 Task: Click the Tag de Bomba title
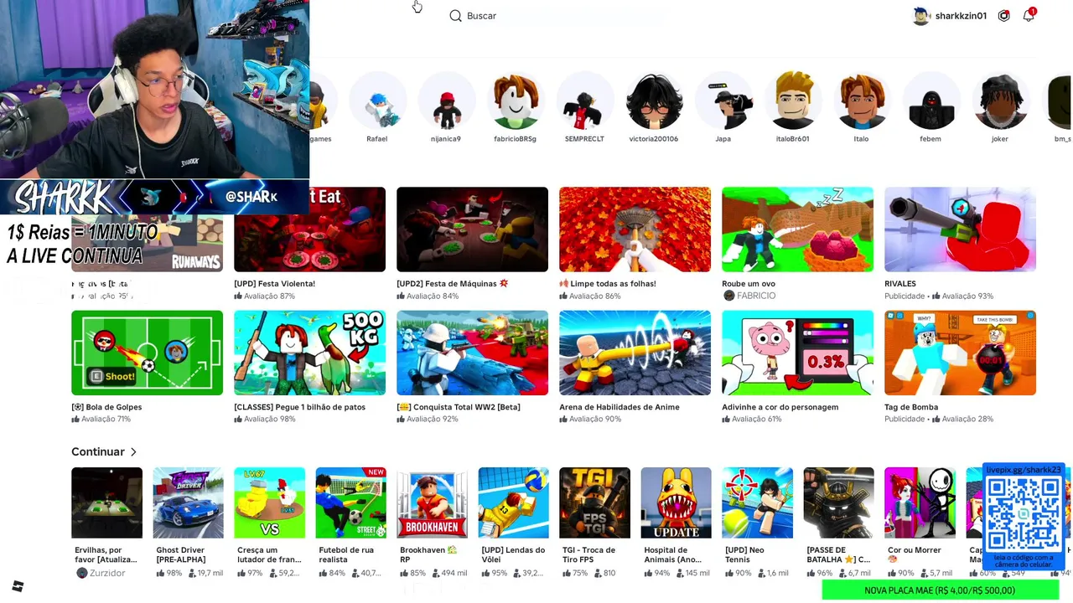[911, 407]
